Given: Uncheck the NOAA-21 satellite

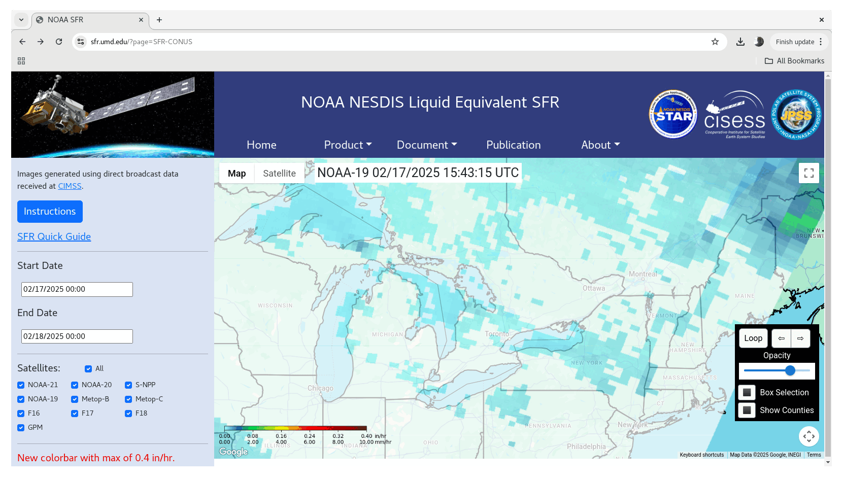Looking at the screenshot, I should pos(21,385).
